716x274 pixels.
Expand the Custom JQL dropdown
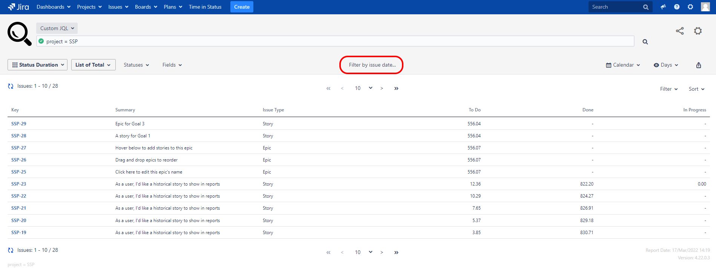57,28
